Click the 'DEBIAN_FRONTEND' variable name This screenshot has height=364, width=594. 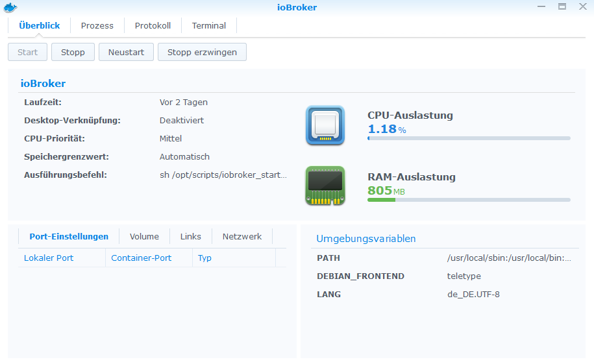[361, 276]
